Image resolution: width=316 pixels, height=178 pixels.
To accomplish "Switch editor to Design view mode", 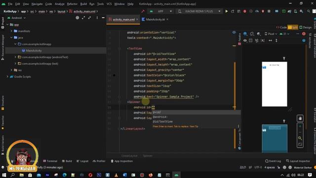I will click(305, 27).
